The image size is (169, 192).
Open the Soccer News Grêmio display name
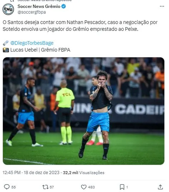tap(39, 6)
